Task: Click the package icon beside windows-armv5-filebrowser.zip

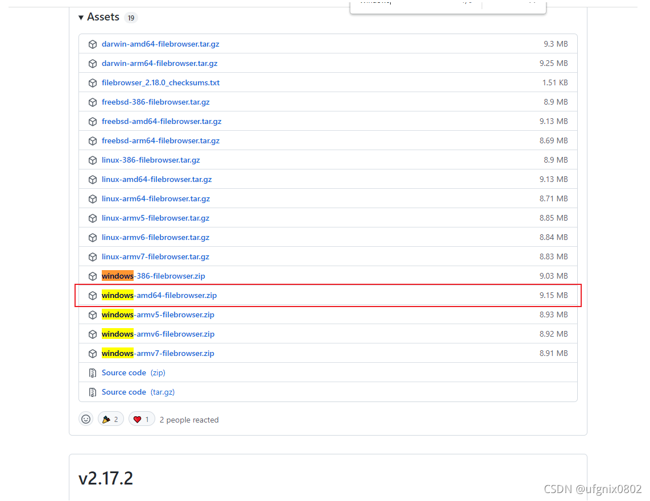Action: point(93,315)
